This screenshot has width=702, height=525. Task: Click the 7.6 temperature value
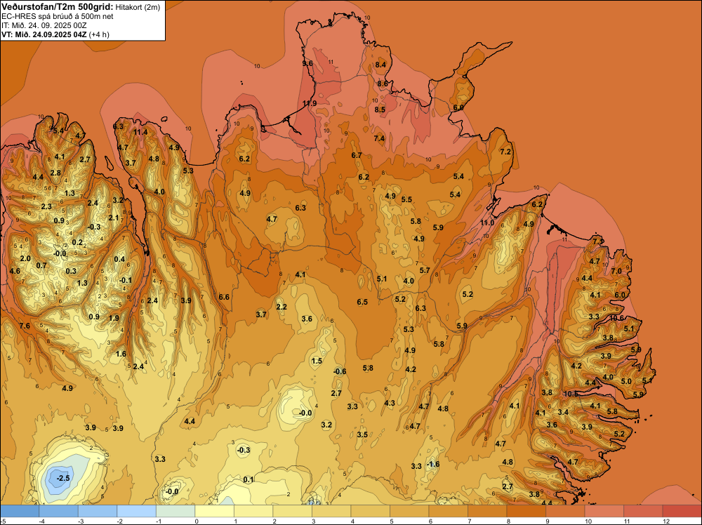tap(25, 326)
